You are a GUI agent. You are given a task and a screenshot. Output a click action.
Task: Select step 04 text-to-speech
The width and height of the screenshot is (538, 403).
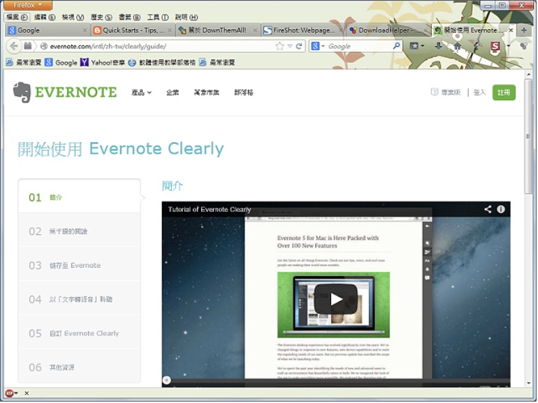79,299
